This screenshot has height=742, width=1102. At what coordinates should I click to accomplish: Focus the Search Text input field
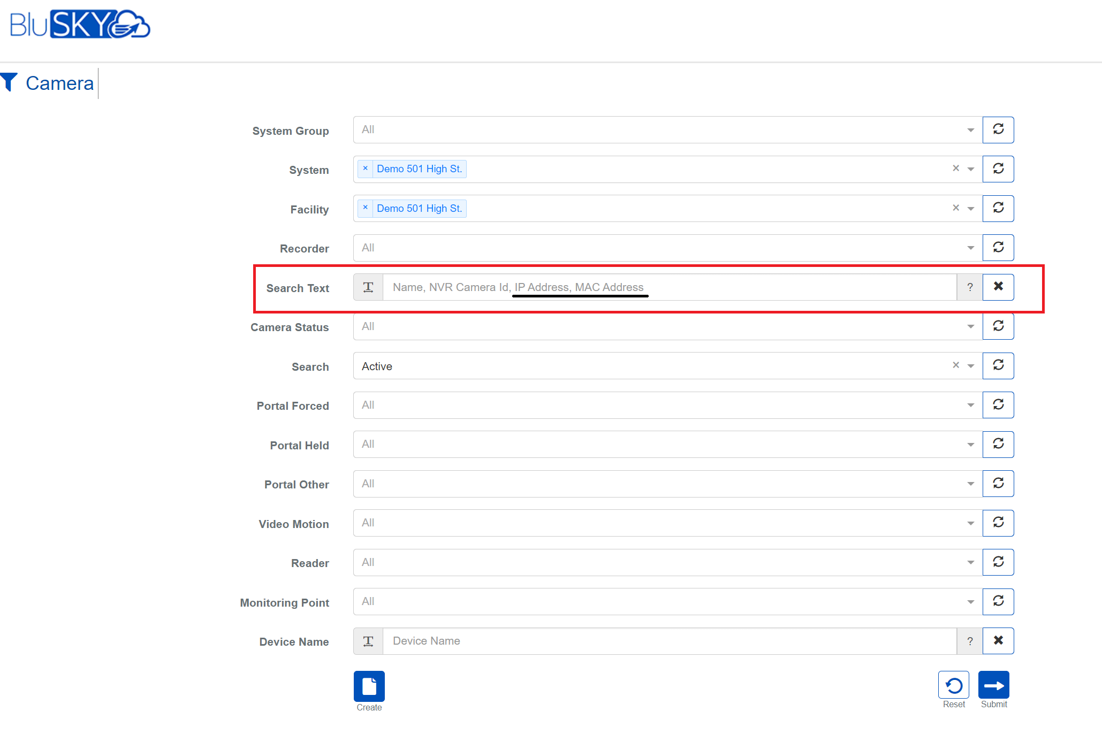click(x=669, y=287)
